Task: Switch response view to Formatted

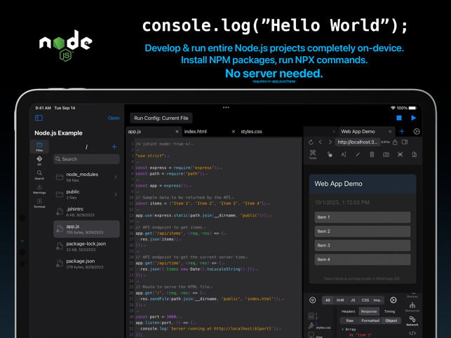Action: 370,320
